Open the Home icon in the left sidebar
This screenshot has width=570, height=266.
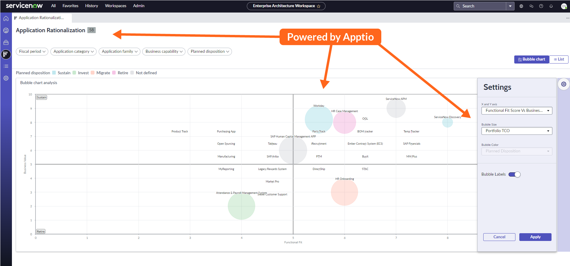point(6,18)
